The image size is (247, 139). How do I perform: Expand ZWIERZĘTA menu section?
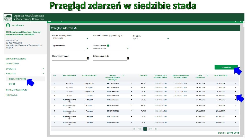point(43,69)
